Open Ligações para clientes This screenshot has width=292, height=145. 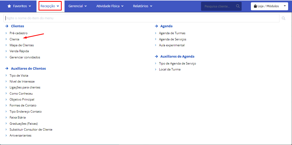[25, 87]
